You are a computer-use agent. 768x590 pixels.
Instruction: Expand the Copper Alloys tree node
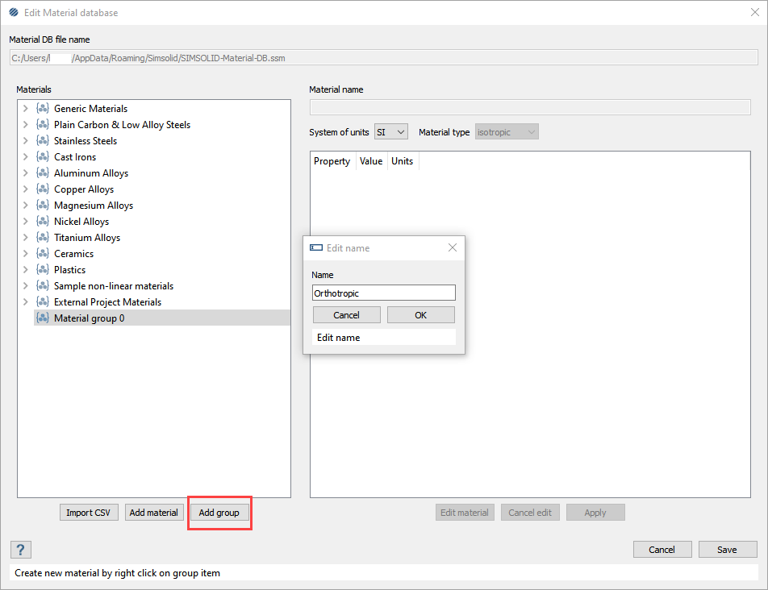pos(26,189)
